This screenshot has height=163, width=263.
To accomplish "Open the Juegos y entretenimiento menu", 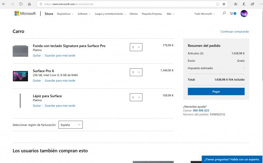I will [110, 14].
